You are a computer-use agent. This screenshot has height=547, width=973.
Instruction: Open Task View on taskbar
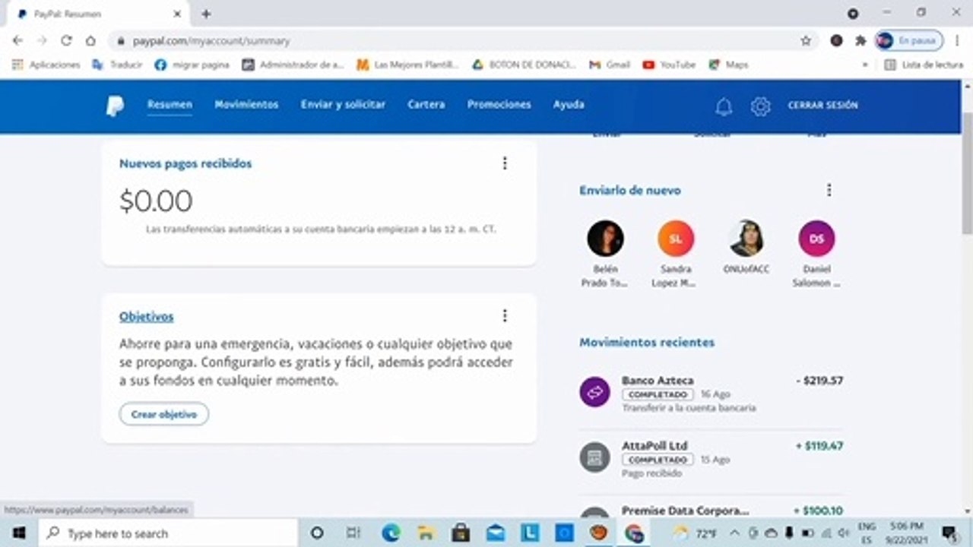tap(353, 533)
